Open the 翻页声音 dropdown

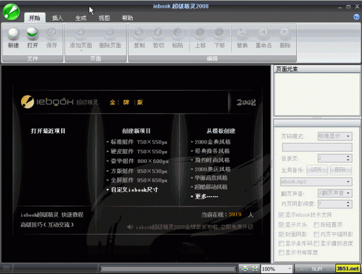[335, 193]
